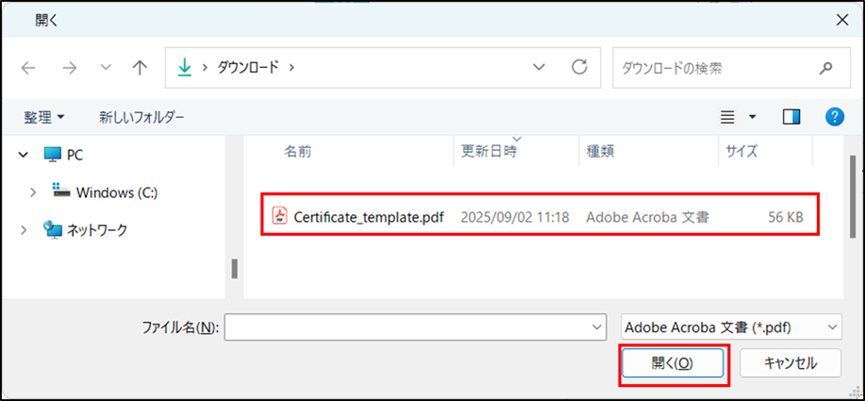865x401 pixels.
Task: Select ダウンロード in the address path
Action: pos(248,68)
